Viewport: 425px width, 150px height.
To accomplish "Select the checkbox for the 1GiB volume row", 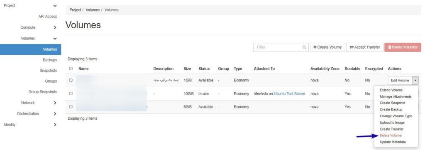I will pos(71,80).
